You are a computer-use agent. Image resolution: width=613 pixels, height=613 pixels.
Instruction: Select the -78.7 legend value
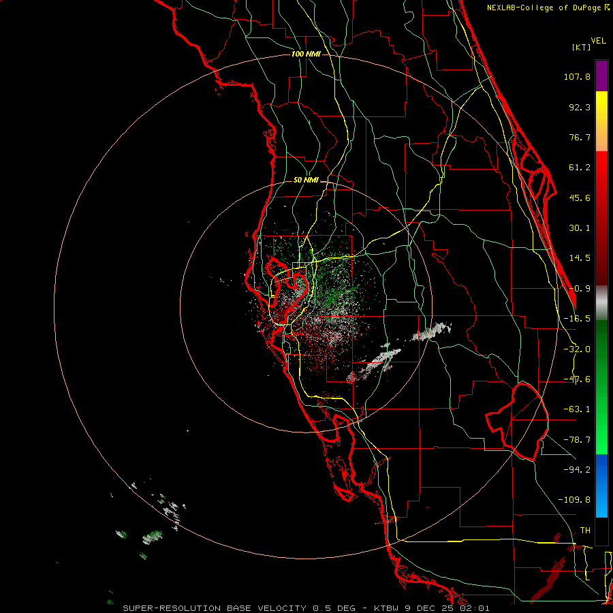click(577, 440)
